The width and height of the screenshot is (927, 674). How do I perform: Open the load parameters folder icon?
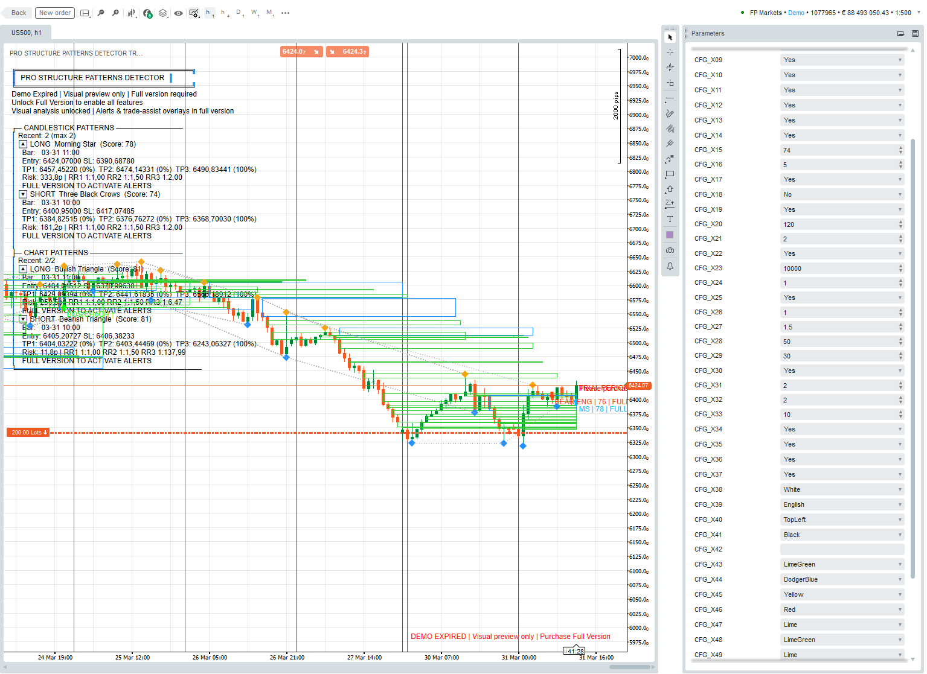tap(900, 34)
